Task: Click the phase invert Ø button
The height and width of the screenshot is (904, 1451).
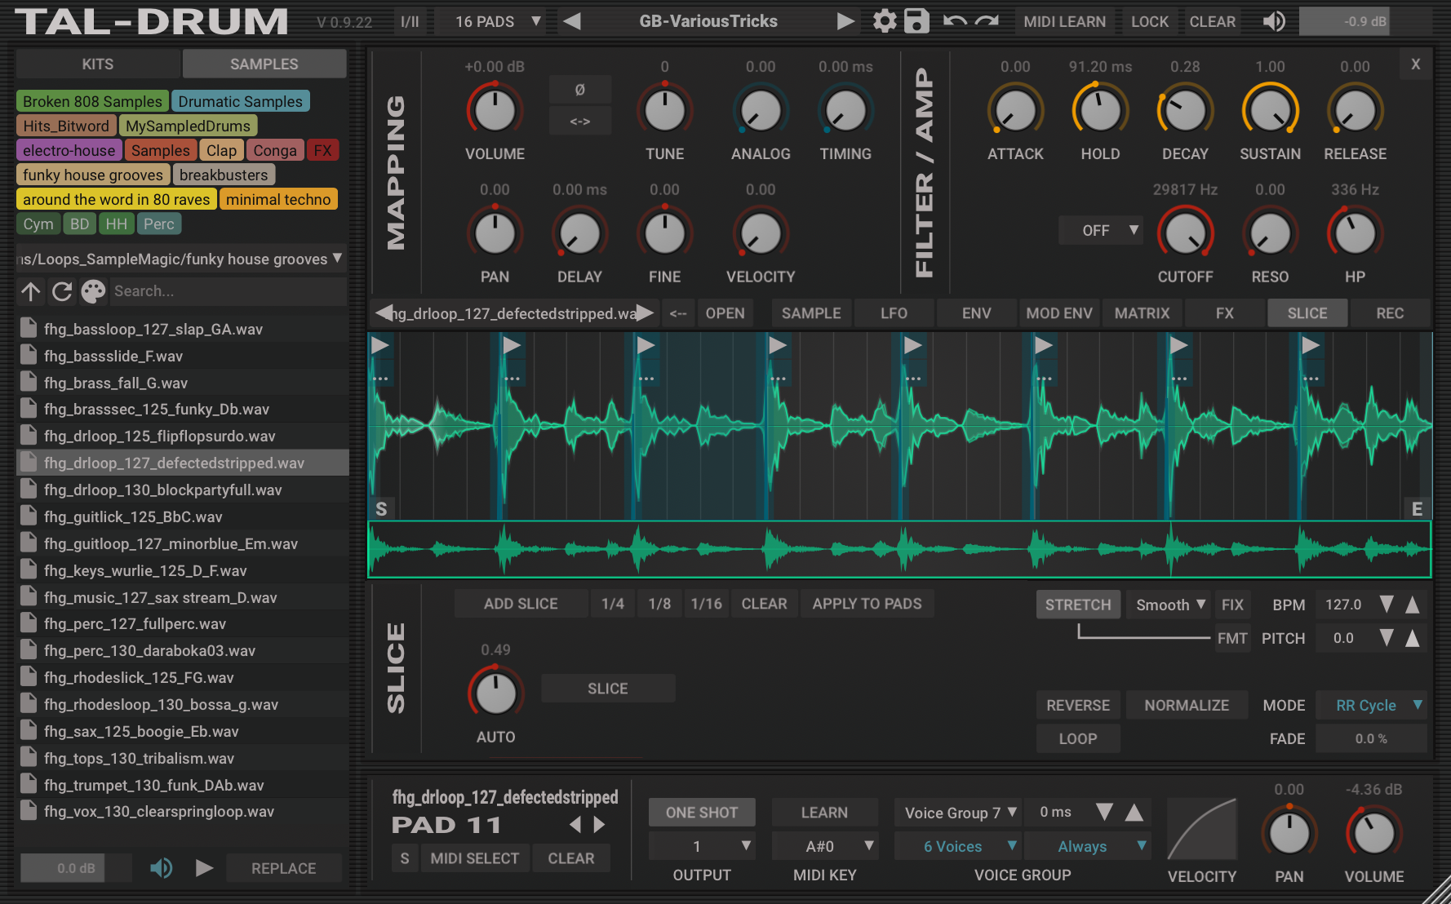Action: coord(579,90)
